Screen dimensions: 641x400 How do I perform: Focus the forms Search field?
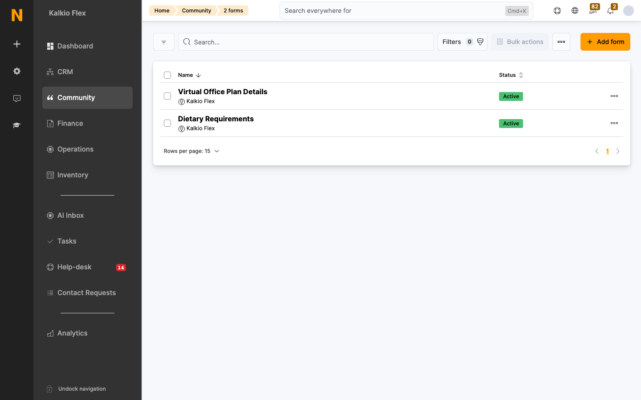click(x=306, y=42)
